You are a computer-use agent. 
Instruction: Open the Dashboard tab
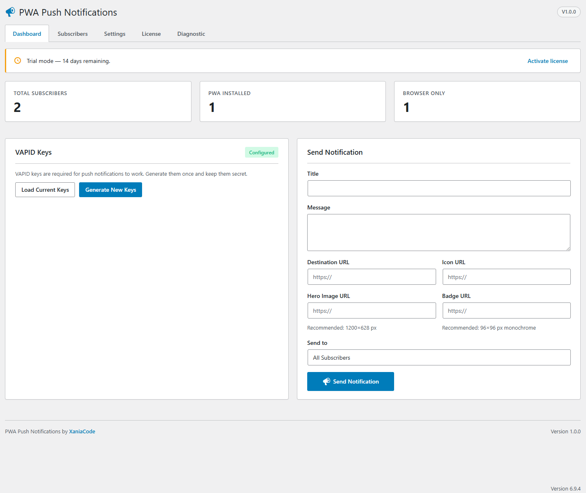[x=27, y=34]
